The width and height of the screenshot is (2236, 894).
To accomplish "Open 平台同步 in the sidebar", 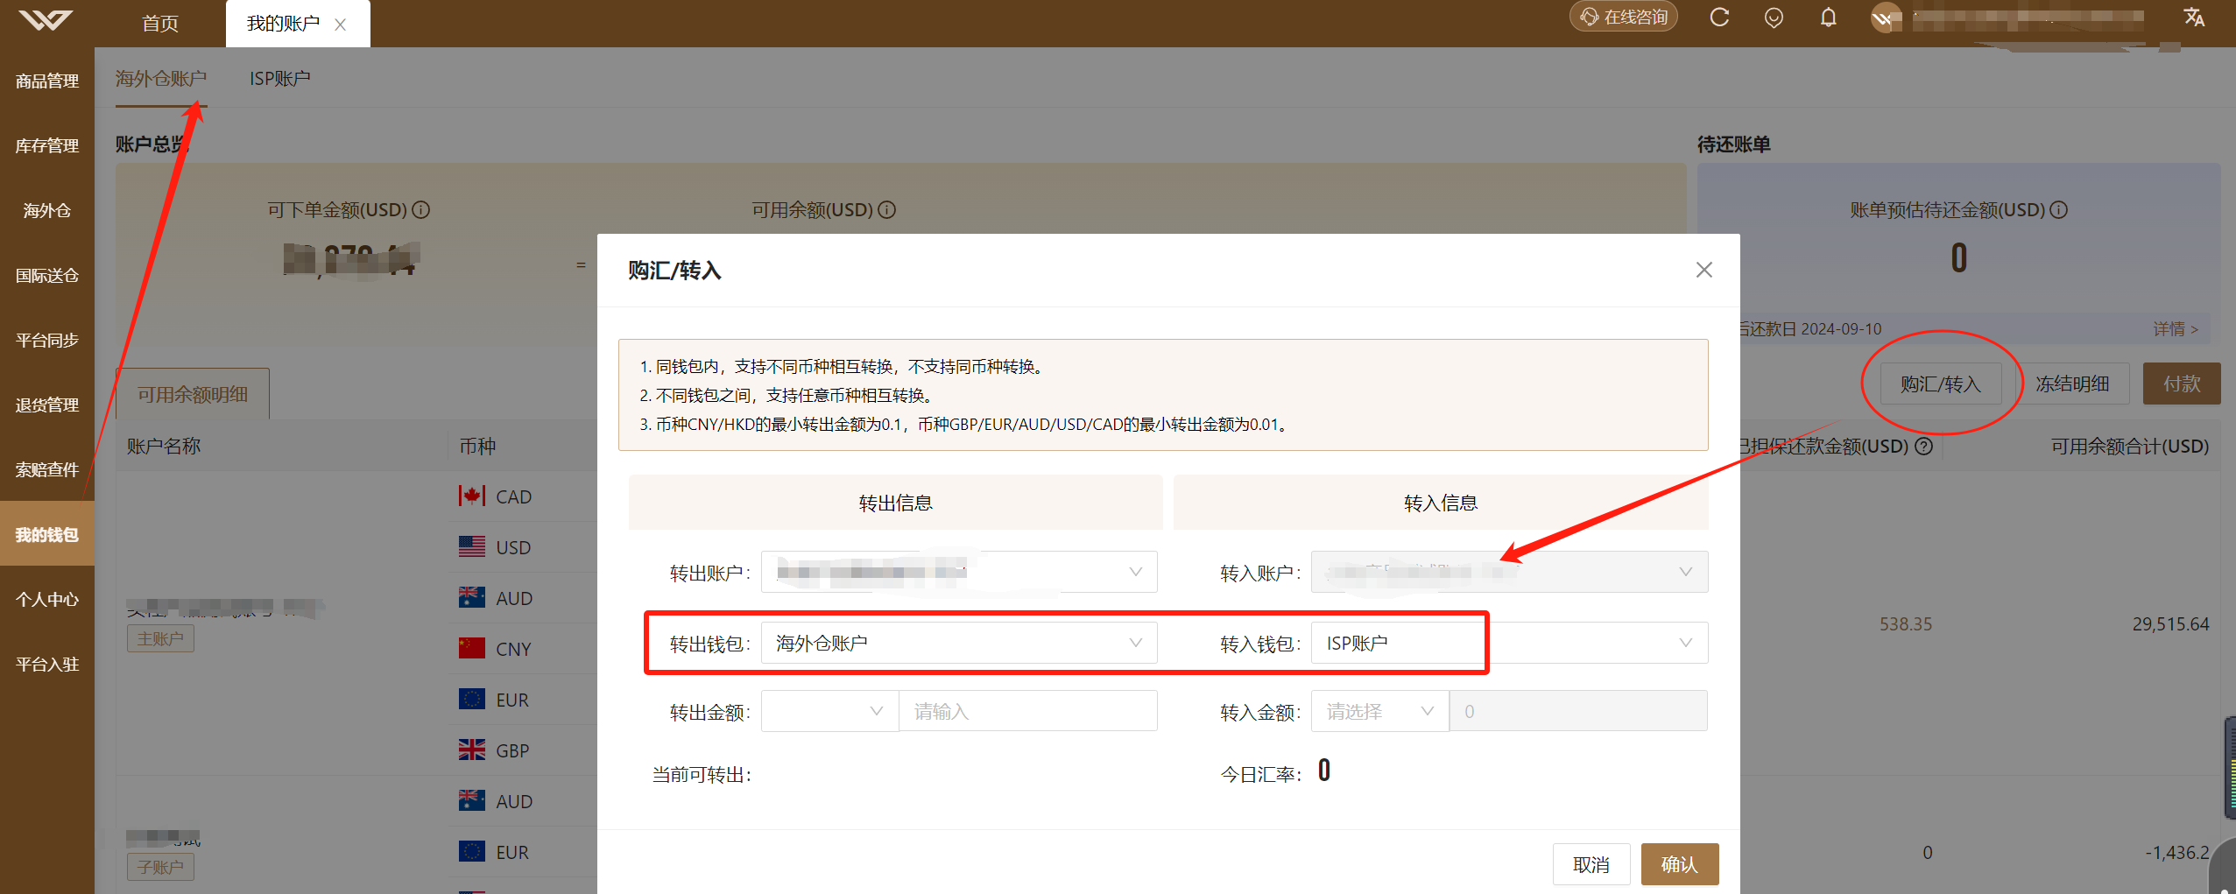I will 47,340.
